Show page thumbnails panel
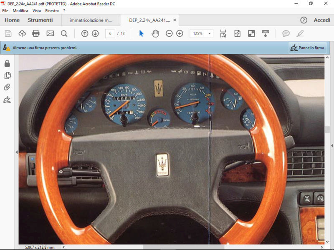This screenshot has height=250, width=334. pyautogui.click(x=8, y=75)
